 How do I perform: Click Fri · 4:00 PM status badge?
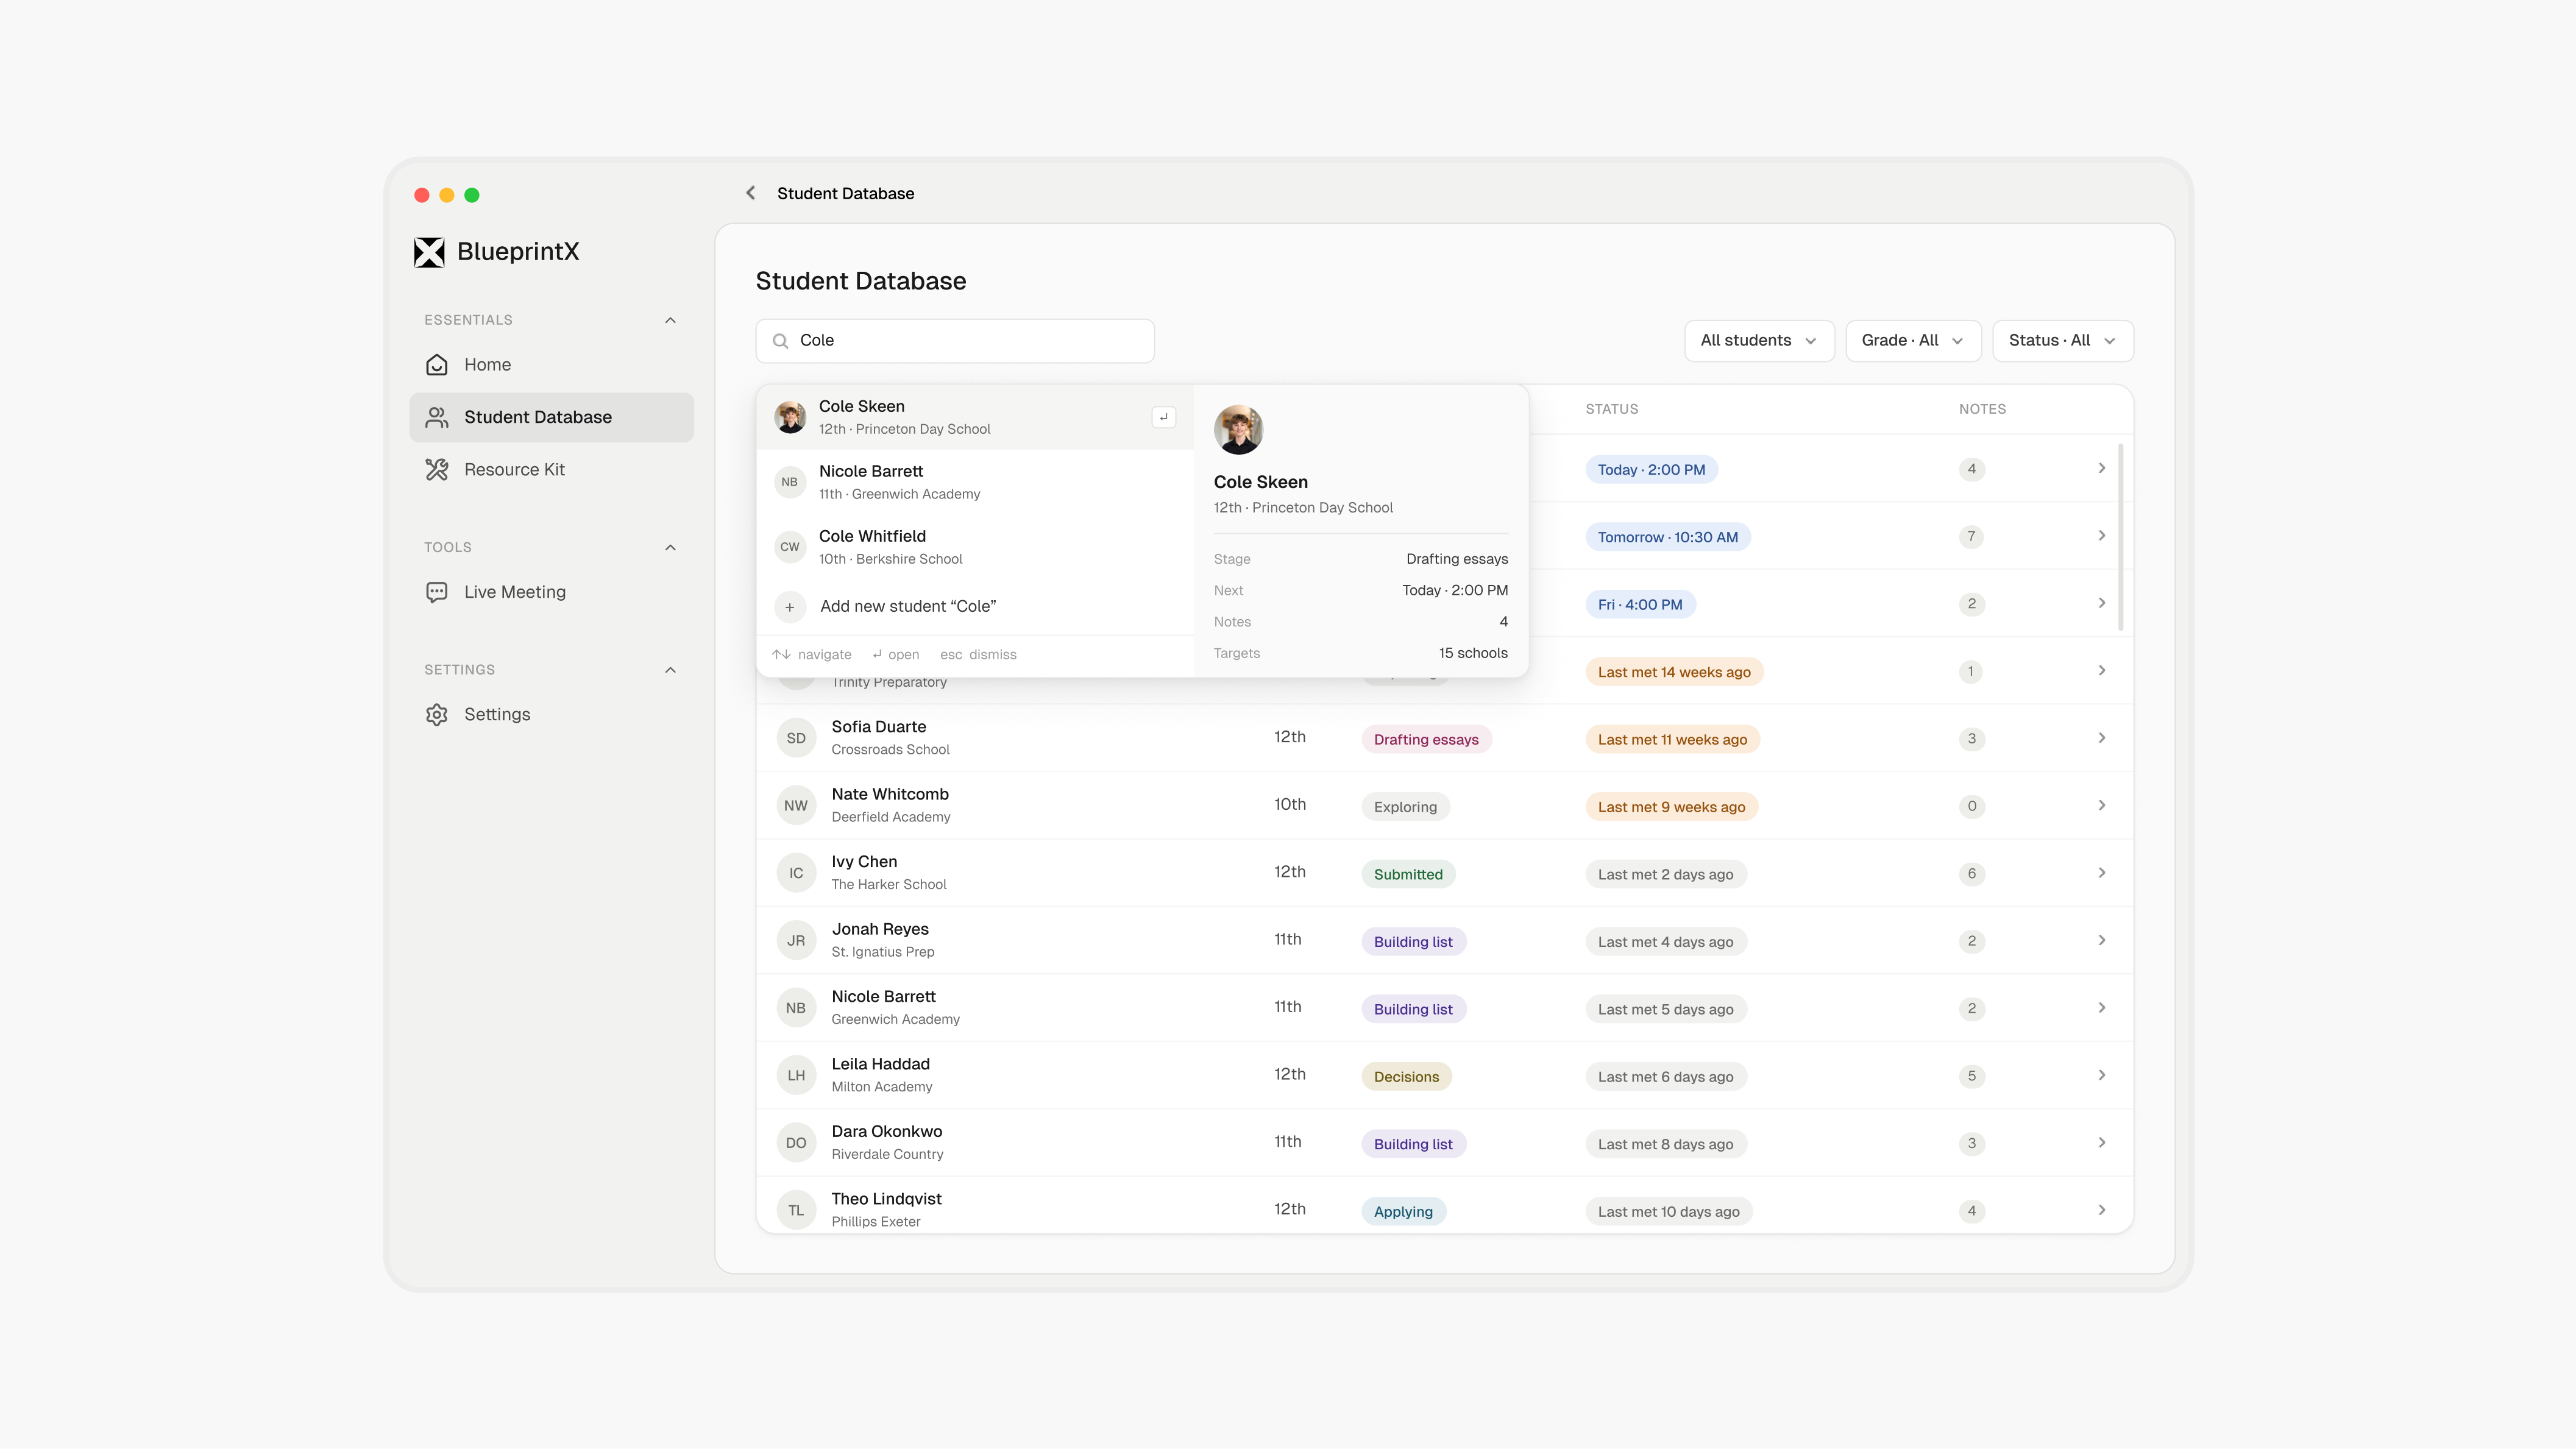coord(1640,605)
